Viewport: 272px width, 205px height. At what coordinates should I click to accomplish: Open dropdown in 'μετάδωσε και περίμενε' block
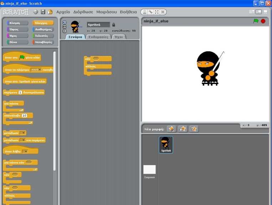(x=22, y=140)
